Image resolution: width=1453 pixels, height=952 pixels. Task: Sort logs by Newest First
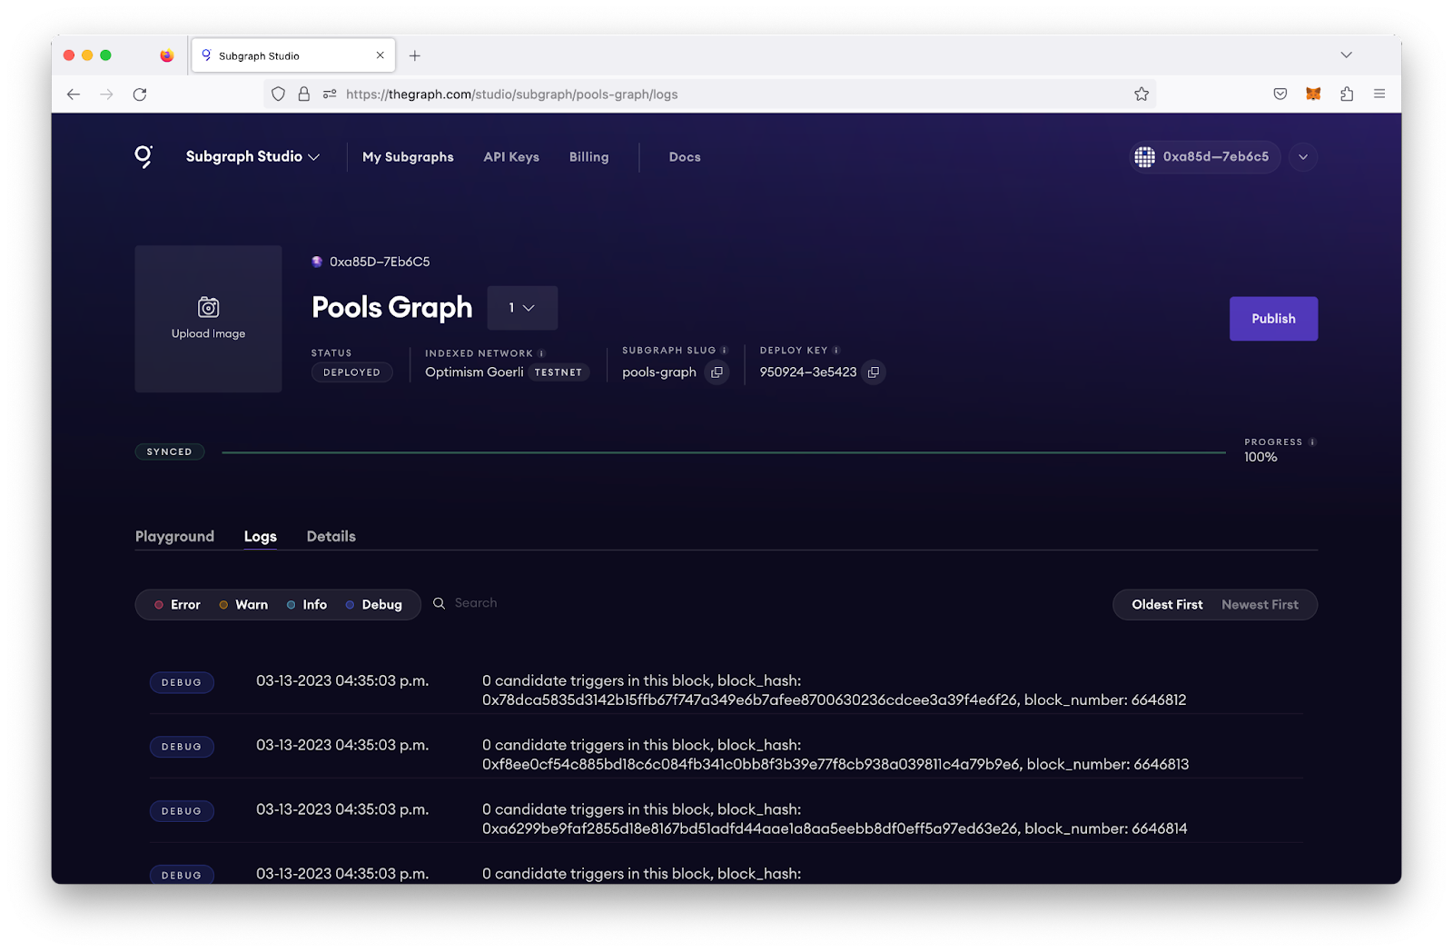1260,604
